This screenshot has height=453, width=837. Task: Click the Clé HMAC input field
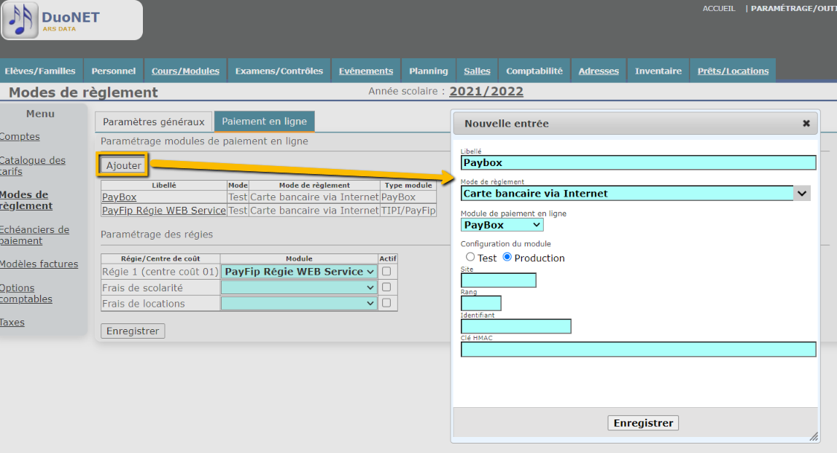639,349
